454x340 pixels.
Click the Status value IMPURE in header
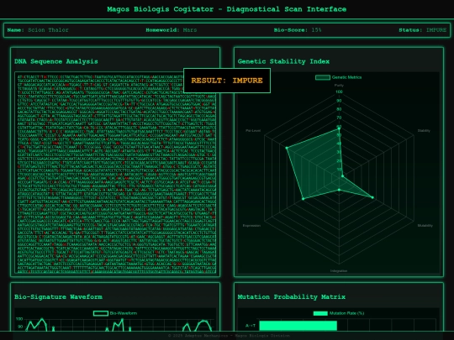pos(436,30)
